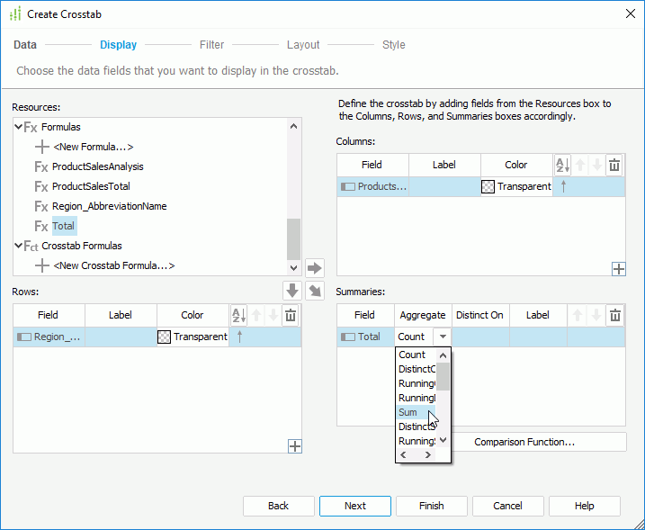Select the Total field in Summaries
This screenshot has width=645, height=530.
click(366, 337)
